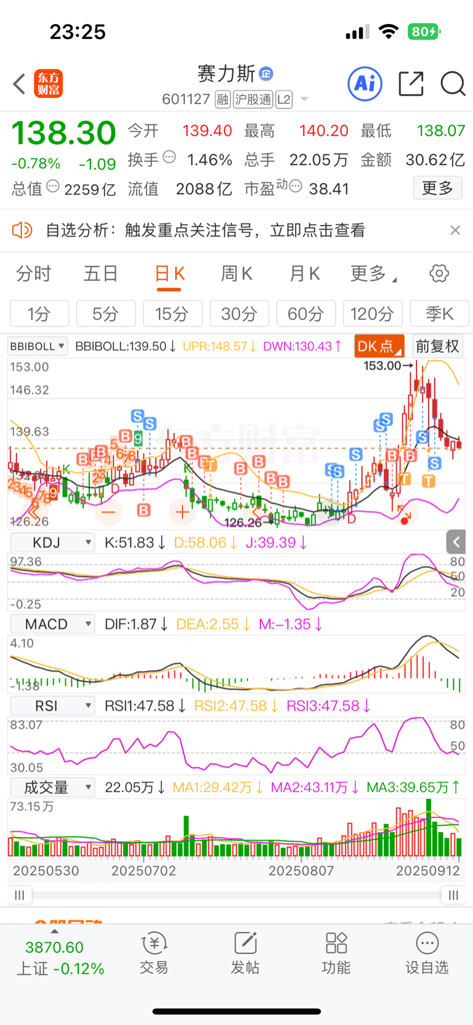Click the 更多 quote details button
This screenshot has width=473, height=1025.
tap(437, 188)
